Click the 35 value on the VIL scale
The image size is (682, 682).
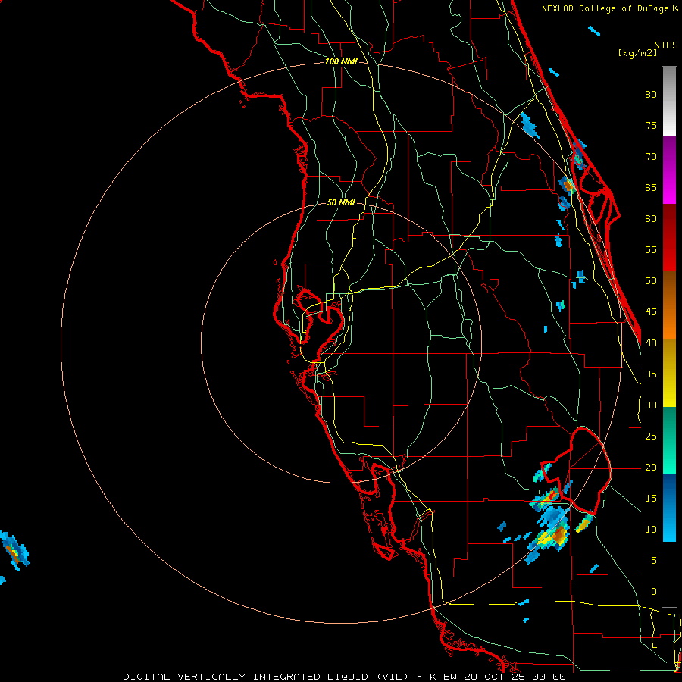pos(651,374)
